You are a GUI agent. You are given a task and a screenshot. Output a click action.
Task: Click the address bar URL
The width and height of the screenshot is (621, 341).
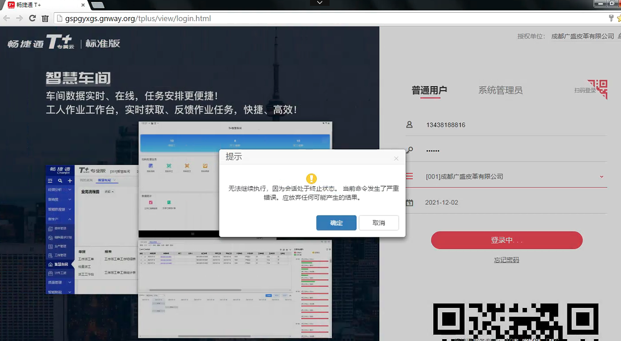point(138,18)
